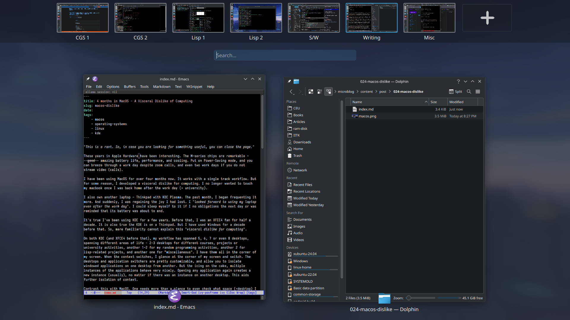
Task: Open the Trash from the Places sidebar
Action: 297,156
